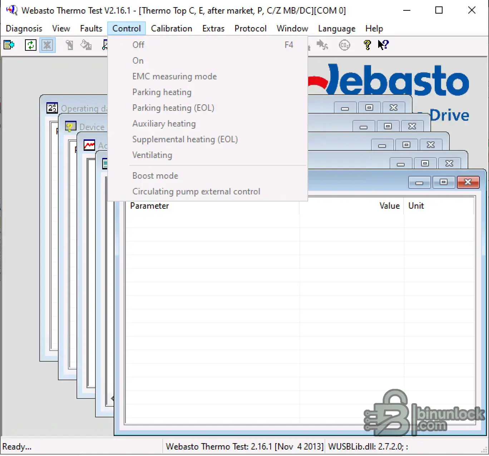This screenshot has width=489, height=456.
Task: Open the Extras menu
Action: [x=213, y=29]
